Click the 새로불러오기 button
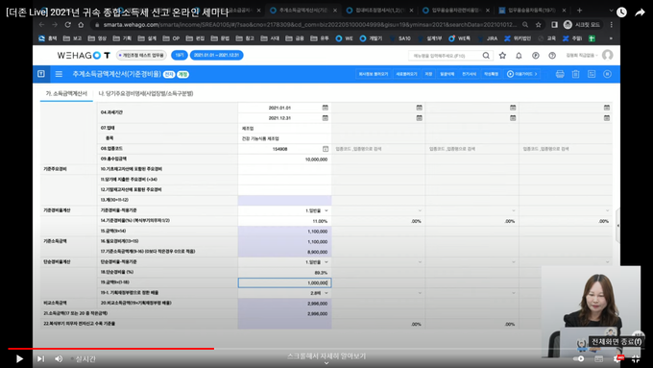Viewport: 653px width, 368px height. tap(406, 74)
